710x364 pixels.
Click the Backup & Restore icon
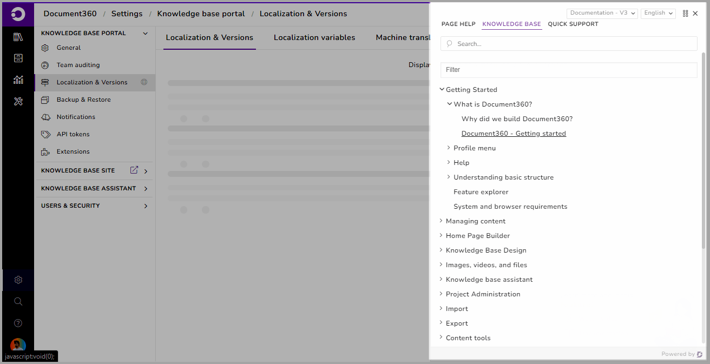pos(45,100)
